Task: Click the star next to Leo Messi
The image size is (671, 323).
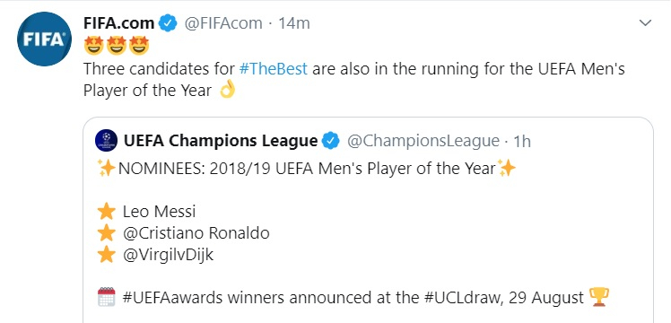Action: click(106, 212)
